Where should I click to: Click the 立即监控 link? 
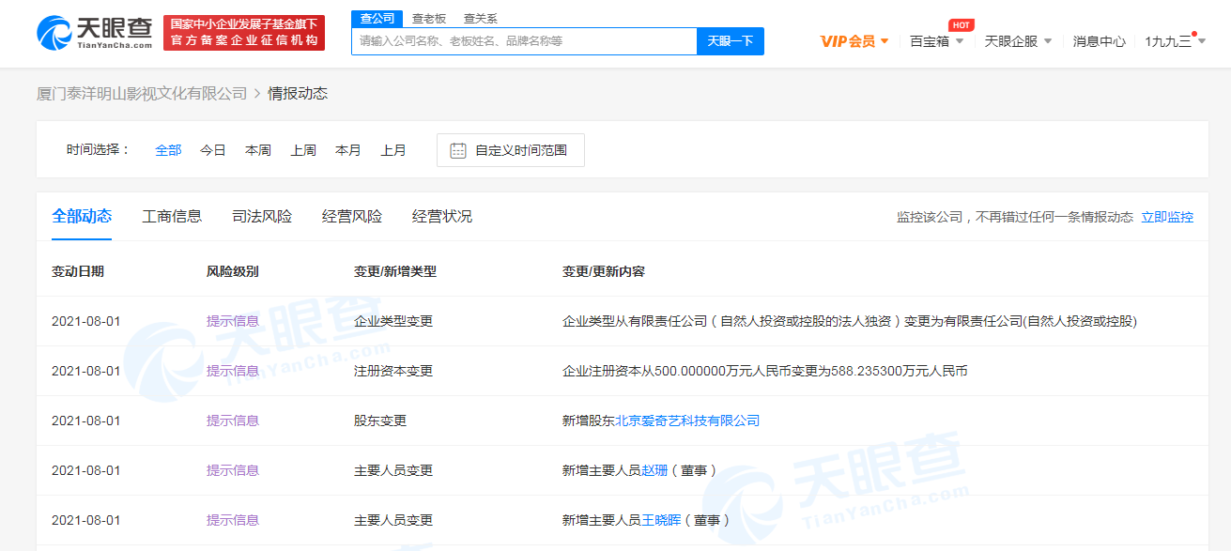(x=1167, y=217)
